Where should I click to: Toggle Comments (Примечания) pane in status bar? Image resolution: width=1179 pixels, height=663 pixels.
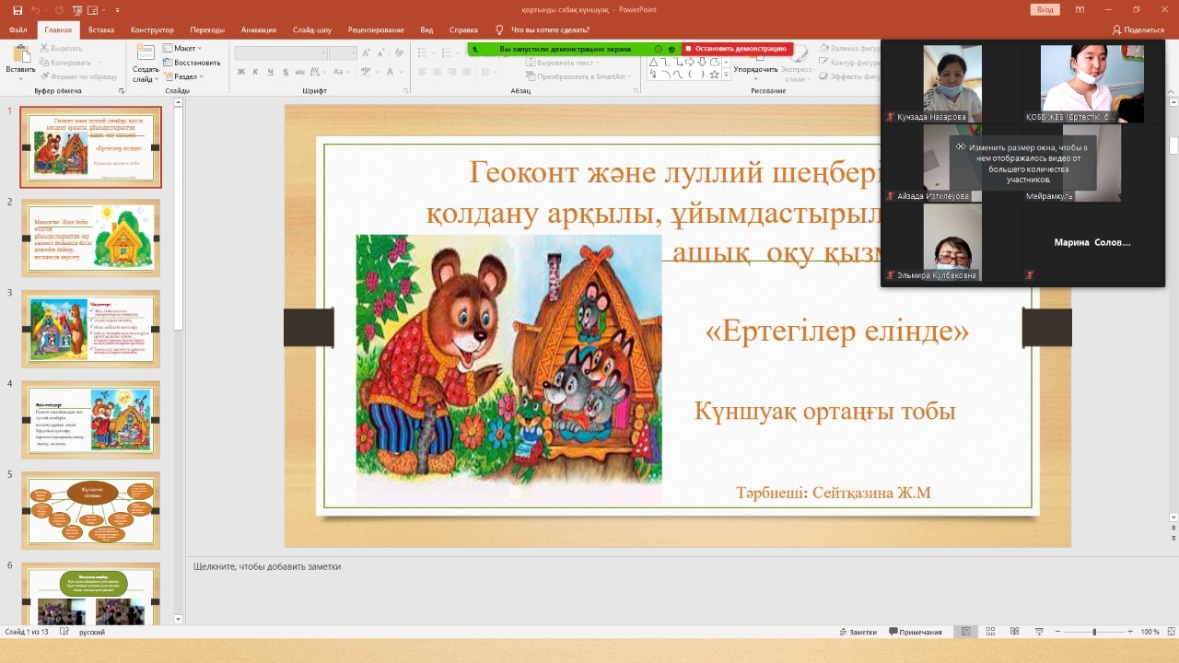915,632
